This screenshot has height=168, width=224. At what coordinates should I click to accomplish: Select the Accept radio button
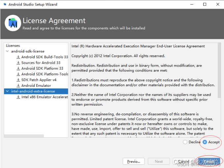point(205,142)
